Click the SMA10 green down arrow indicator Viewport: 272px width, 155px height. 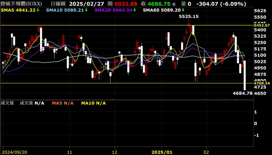pos(86,10)
